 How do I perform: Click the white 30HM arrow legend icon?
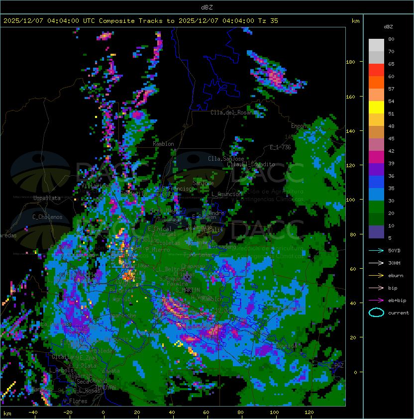coord(376,263)
